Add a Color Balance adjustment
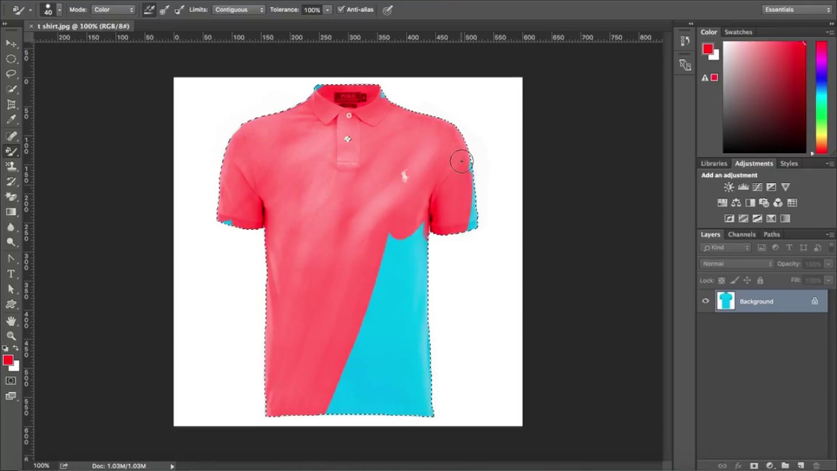This screenshot has width=837, height=471. point(736,203)
